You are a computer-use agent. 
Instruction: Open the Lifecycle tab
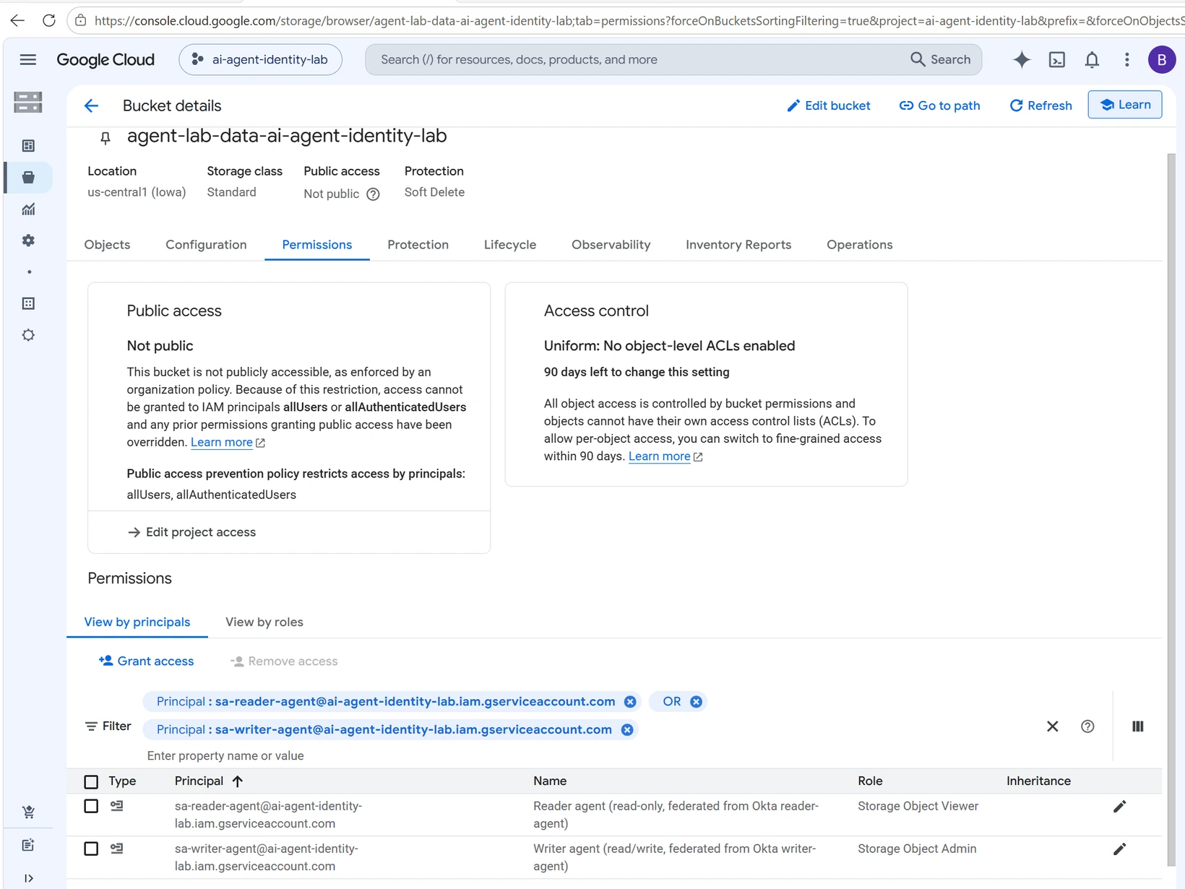tap(510, 245)
